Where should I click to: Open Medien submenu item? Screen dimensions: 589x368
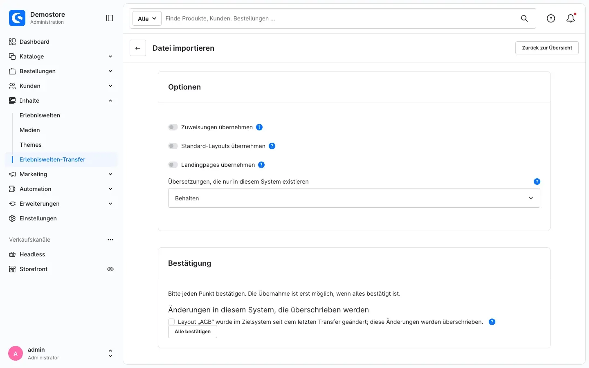[30, 130]
